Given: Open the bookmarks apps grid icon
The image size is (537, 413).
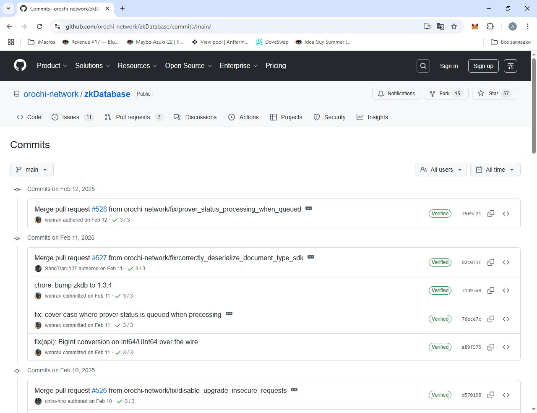Looking at the screenshot, I should [11, 42].
